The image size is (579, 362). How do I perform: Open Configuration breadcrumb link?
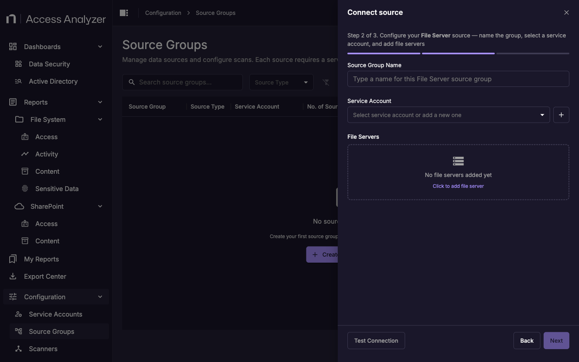coord(163,13)
